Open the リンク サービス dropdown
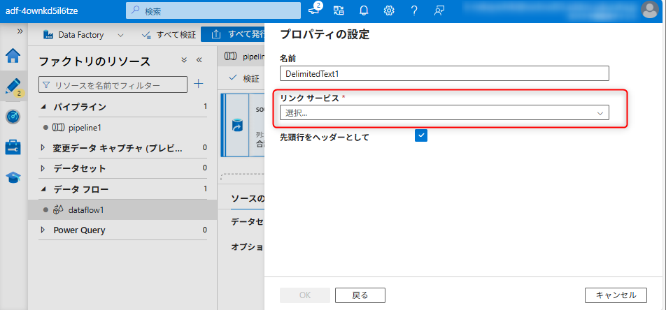Screen dimensions: 666x310 (444, 112)
